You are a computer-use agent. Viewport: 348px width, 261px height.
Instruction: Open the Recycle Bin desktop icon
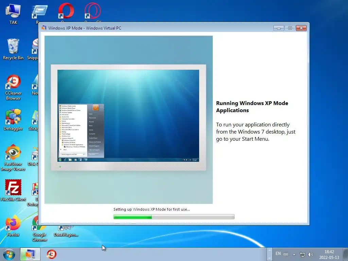click(x=13, y=49)
